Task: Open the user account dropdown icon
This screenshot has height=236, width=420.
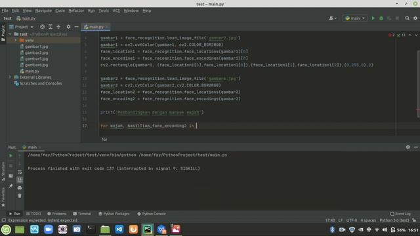Action: pos(333,18)
